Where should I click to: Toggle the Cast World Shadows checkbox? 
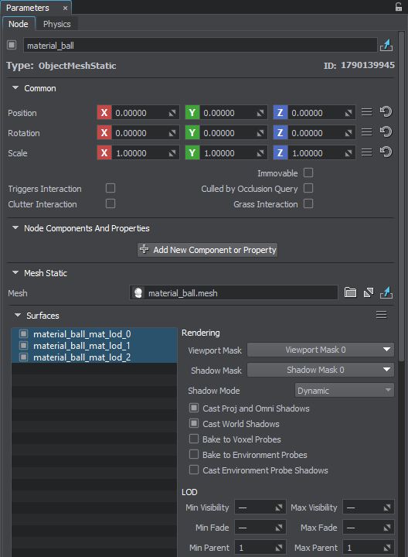pyautogui.click(x=194, y=423)
